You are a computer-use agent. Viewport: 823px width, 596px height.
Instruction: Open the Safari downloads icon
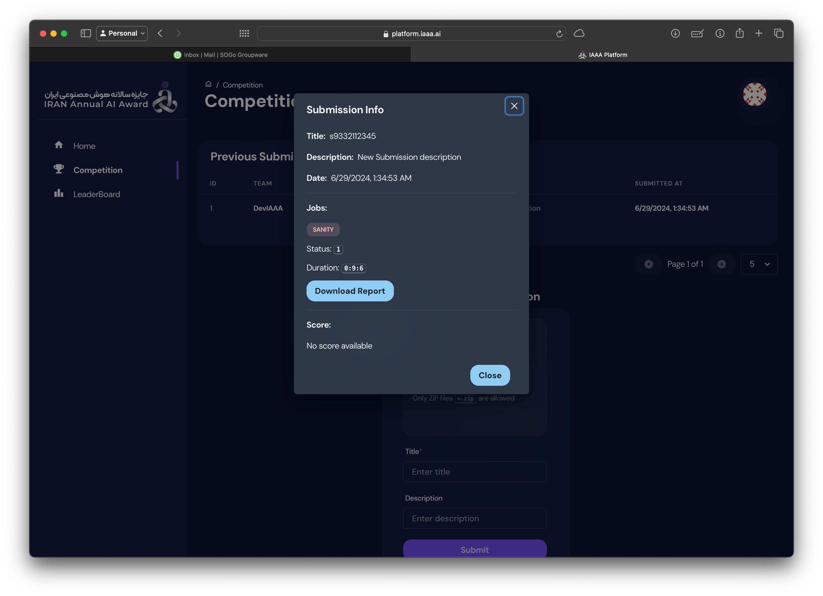[x=675, y=33]
